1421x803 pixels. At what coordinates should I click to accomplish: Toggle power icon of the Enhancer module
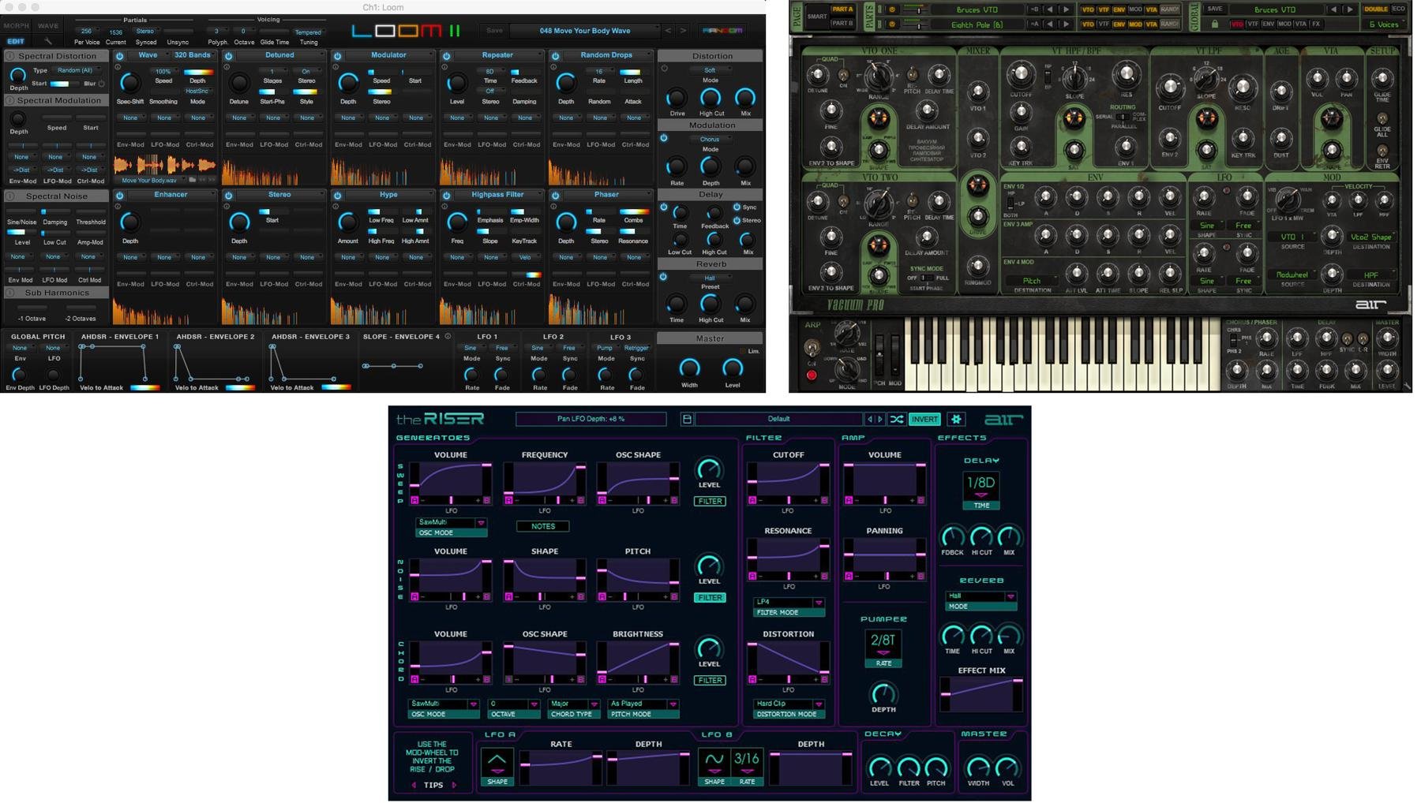(x=120, y=196)
